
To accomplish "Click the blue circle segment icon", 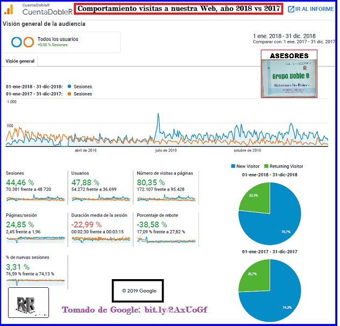I will [17, 42].
